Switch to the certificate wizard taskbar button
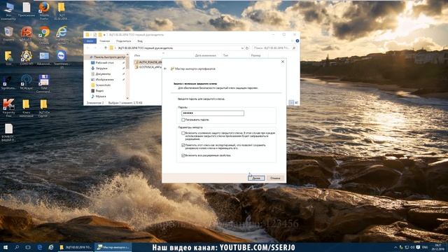The height and width of the screenshot is (252, 448). click(x=113, y=247)
